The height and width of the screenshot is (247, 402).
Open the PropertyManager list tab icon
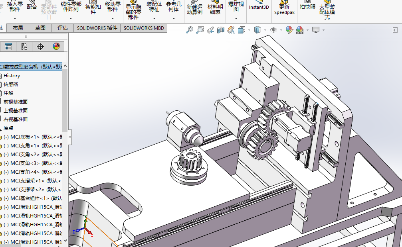click(x=8, y=47)
